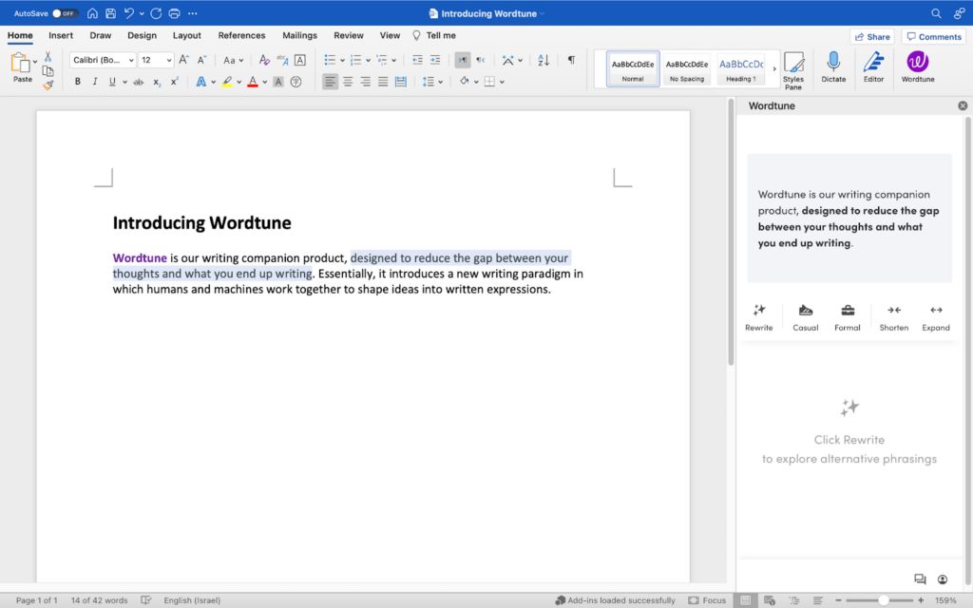Click the Save icon in the title bar
This screenshot has height=608, width=973.
pyautogui.click(x=110, y=13)
